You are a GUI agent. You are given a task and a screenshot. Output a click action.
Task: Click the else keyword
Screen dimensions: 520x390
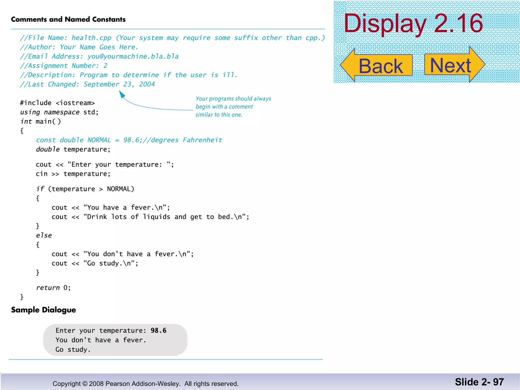tap(44, 235)
